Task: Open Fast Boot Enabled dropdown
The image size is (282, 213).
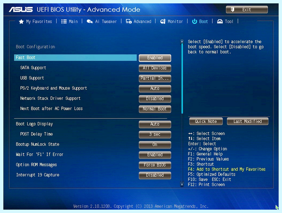Action: [155, 58]
